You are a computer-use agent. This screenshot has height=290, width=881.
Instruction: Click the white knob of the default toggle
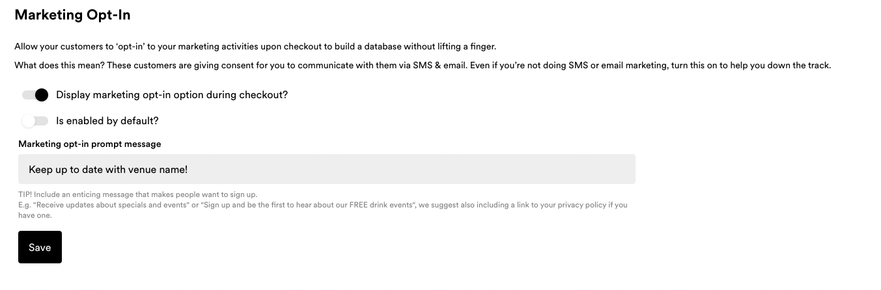pos(28,121)
